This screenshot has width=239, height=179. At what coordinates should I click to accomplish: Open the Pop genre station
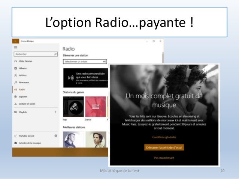(73, 107)
